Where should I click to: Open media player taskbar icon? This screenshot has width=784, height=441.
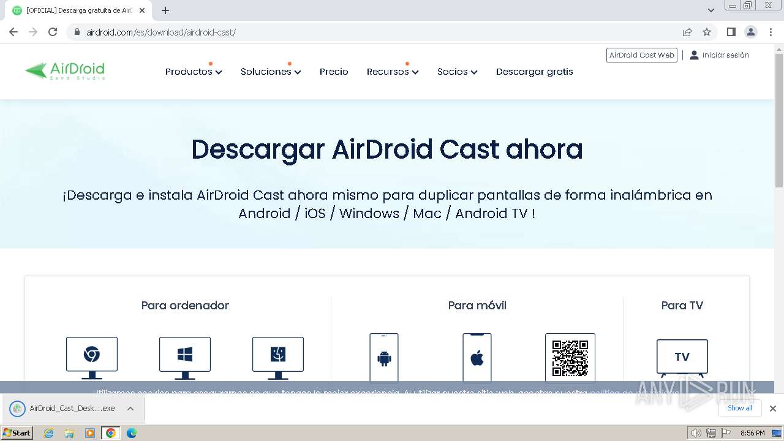tap(90, 433)
